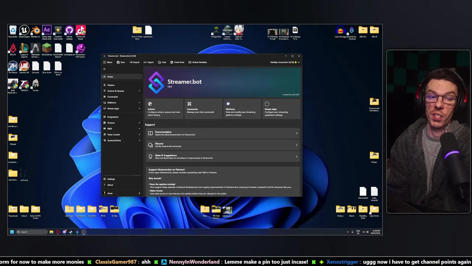Select the GitHub Desktop shortcut icon
Screen dimensions: 472x266
coord(69,33)
